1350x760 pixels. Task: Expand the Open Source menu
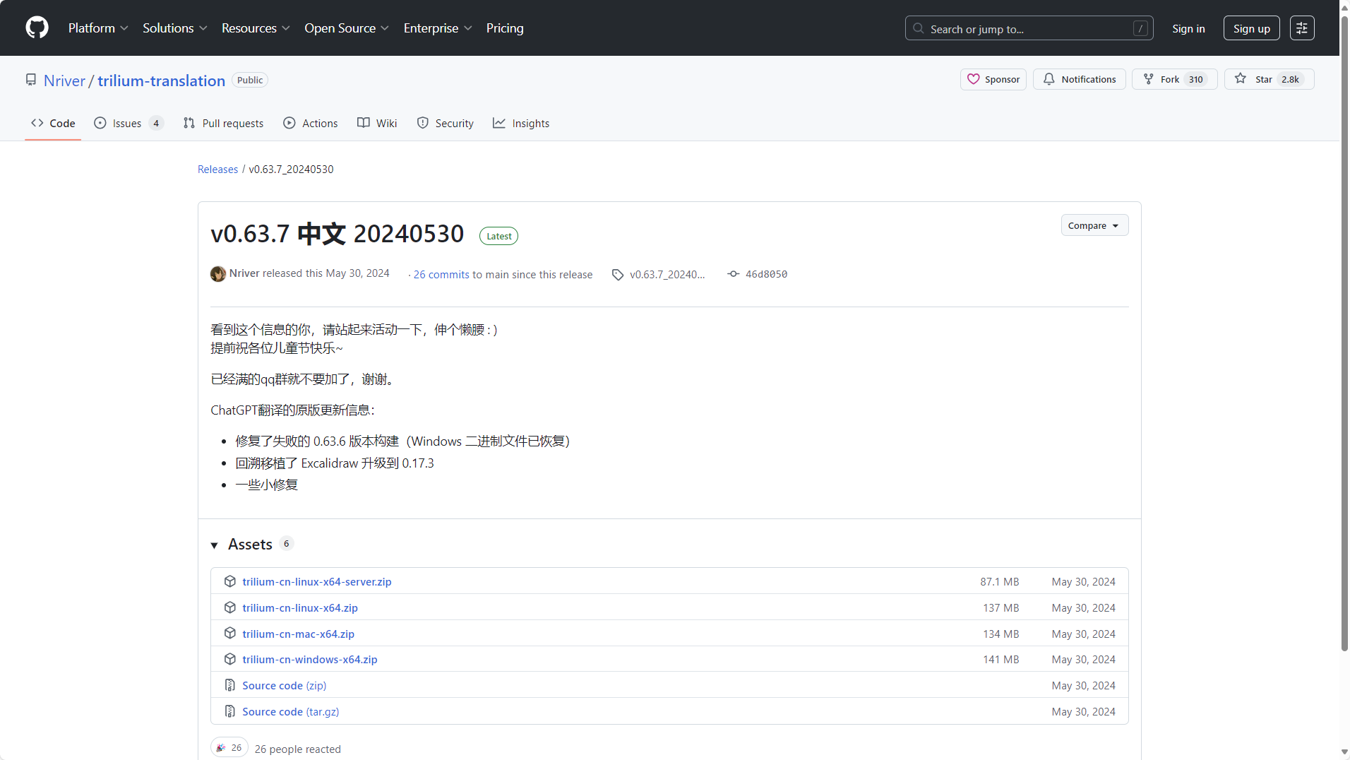[346, 28]
